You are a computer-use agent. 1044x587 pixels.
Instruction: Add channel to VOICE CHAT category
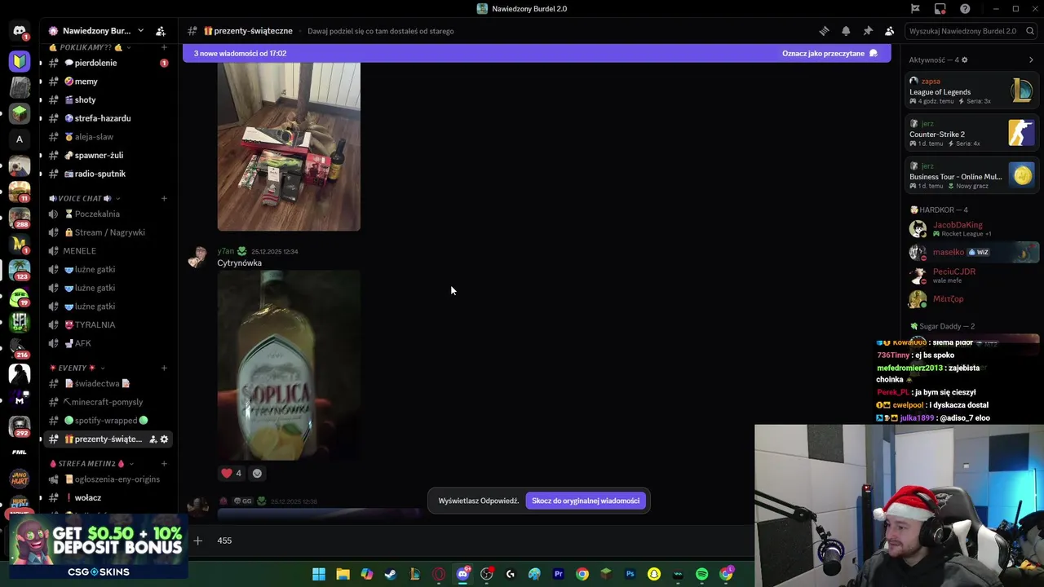point(164,198)
